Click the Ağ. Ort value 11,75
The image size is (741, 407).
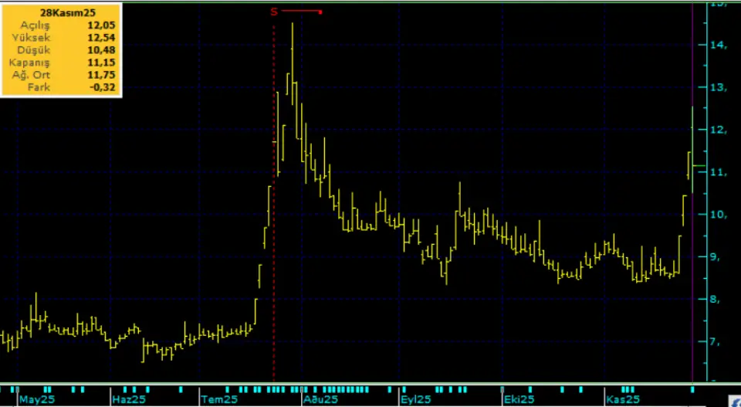tap(100, 75)
